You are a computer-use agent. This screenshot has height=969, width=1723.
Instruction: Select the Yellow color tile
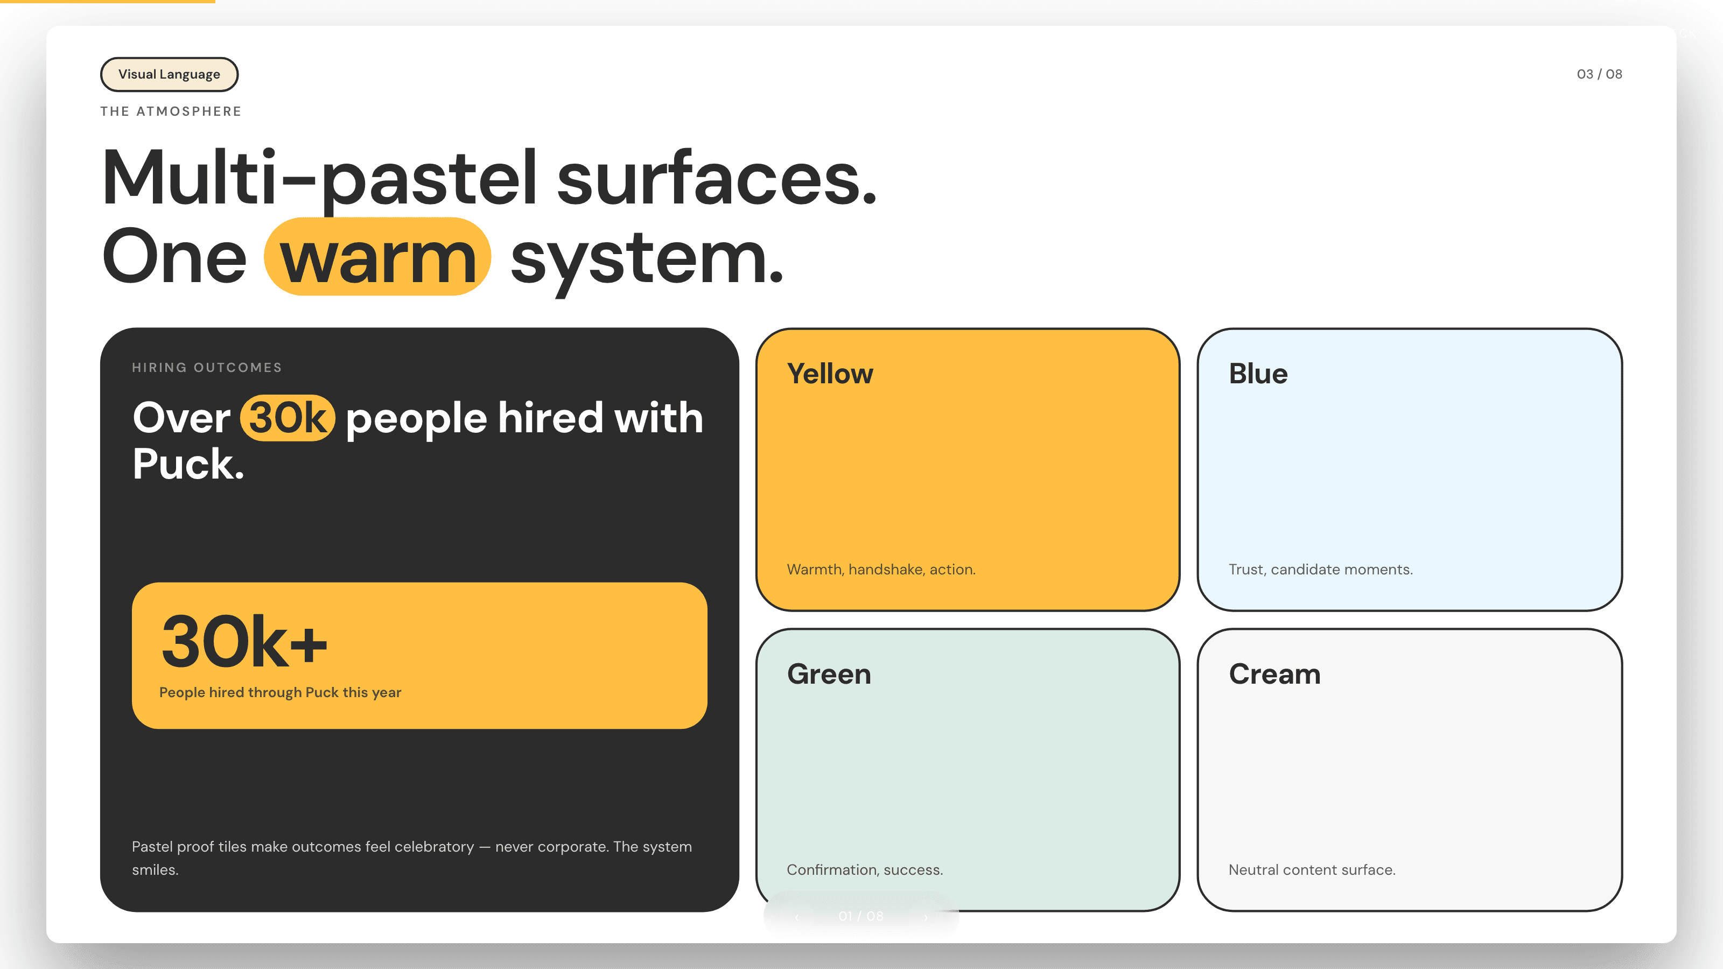pyautogui.click(x=967, y=469)
